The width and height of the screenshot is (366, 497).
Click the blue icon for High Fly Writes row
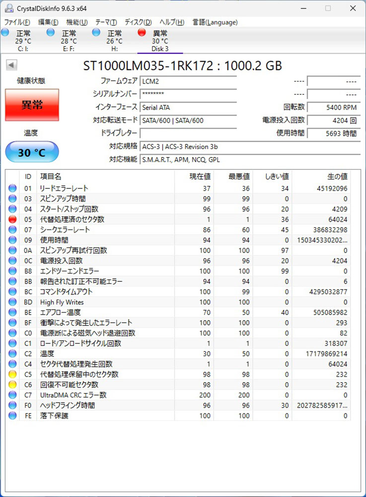(12, 302)
